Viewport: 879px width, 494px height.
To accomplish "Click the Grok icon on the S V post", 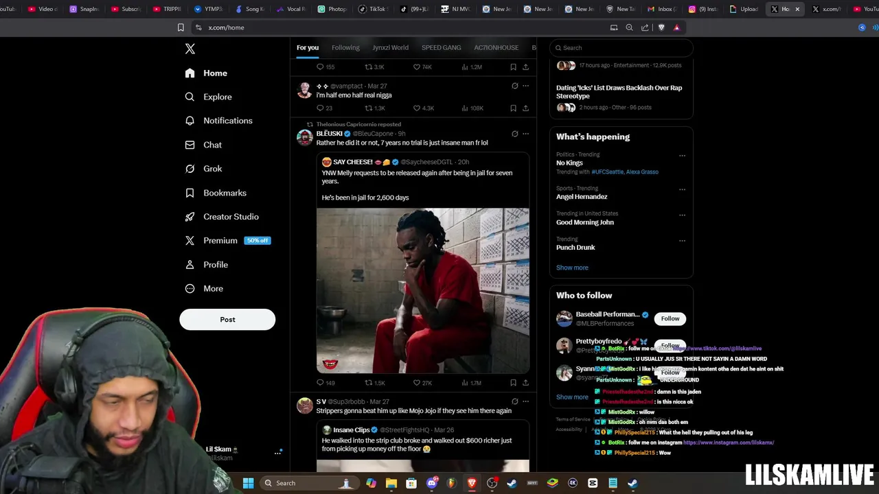I will pyautogui.click(x=514, y=401).
